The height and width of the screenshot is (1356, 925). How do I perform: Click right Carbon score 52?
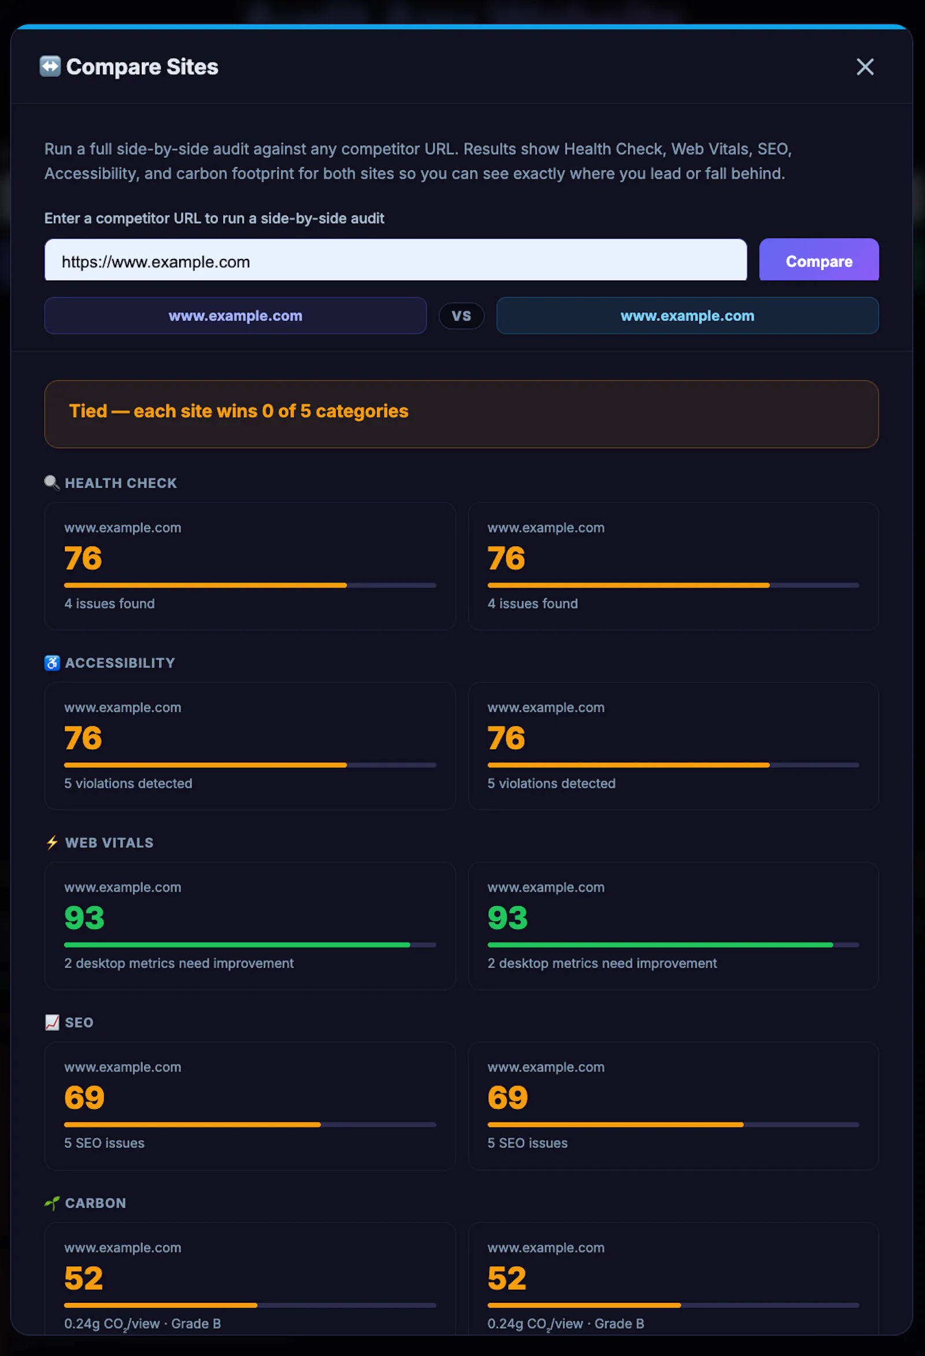pyautogui.click(x=507, y=1278)
